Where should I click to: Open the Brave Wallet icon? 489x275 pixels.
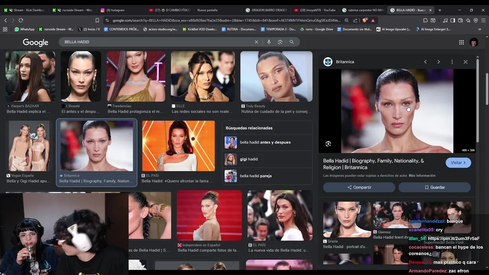pyautogui.click(x=460, y=20)
